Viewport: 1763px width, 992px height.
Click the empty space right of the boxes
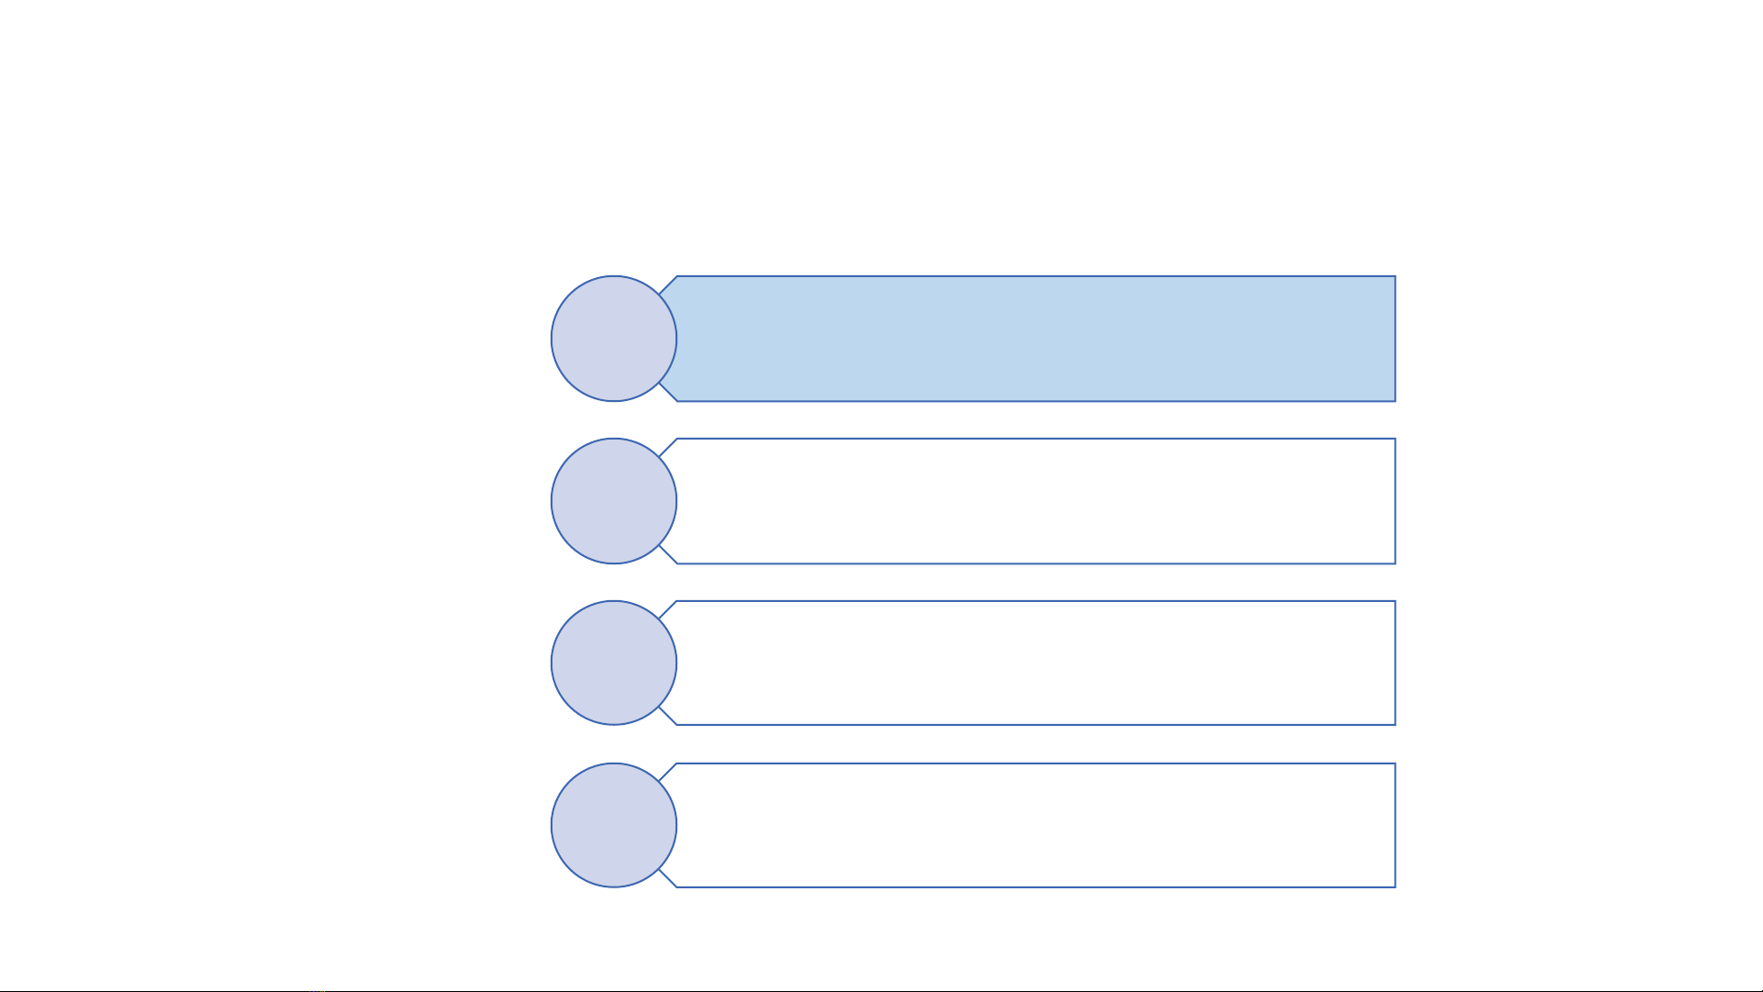pyautogui.click(x=1579, y=578)
